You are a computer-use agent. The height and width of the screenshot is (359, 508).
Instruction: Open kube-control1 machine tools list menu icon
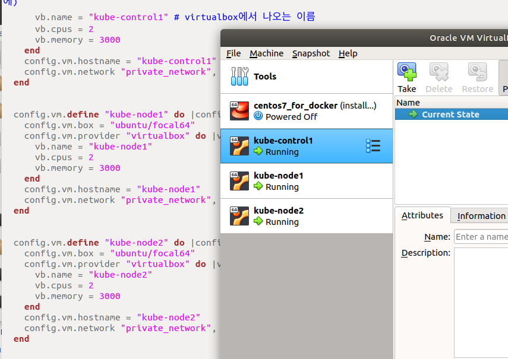click(373, 146)
